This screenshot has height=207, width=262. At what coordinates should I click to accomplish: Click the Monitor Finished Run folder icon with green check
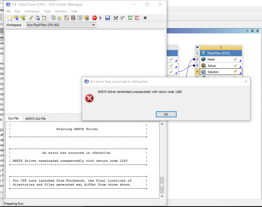coord(23,18)
